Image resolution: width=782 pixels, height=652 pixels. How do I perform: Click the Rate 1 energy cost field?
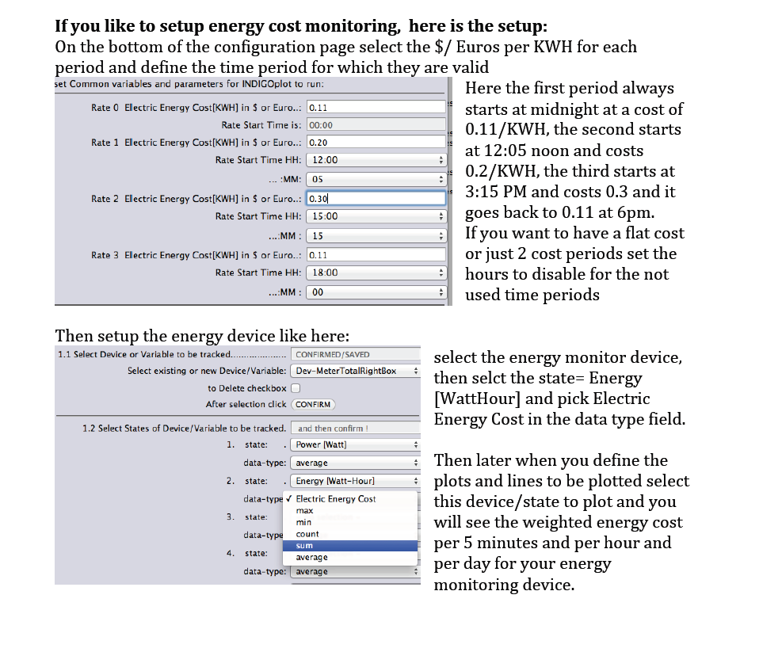tap(376, 142)
